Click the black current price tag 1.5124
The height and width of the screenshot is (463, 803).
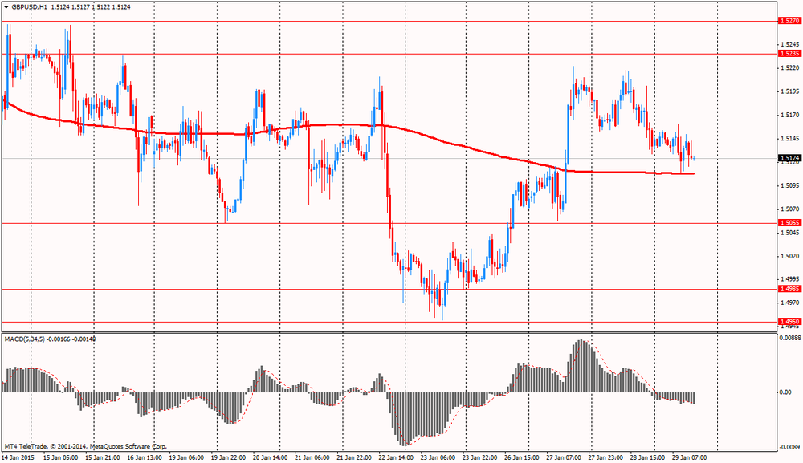point(789,159)
